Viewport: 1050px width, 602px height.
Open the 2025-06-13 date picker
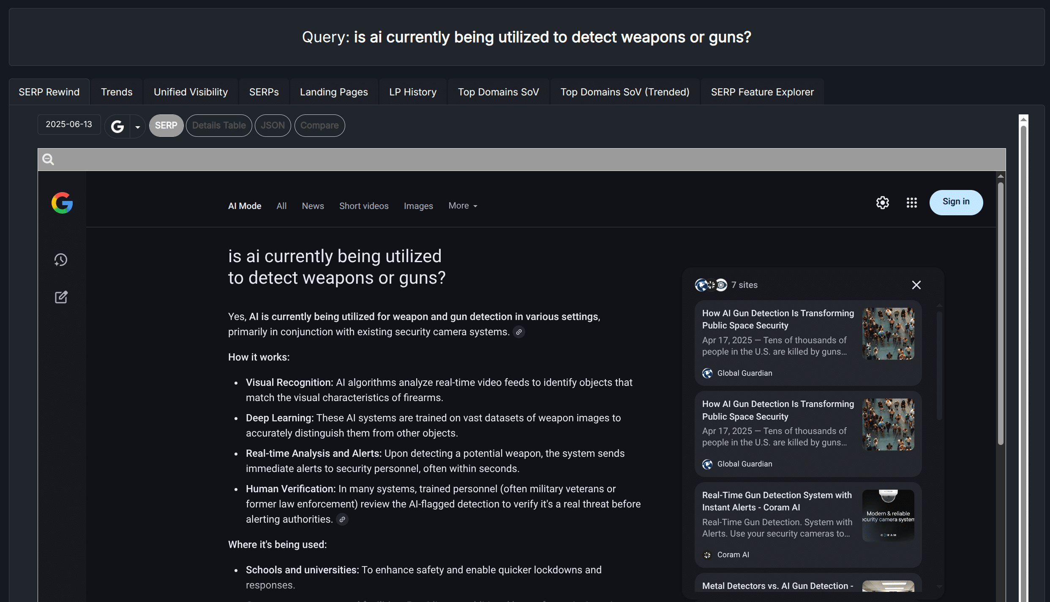[69, 124]
